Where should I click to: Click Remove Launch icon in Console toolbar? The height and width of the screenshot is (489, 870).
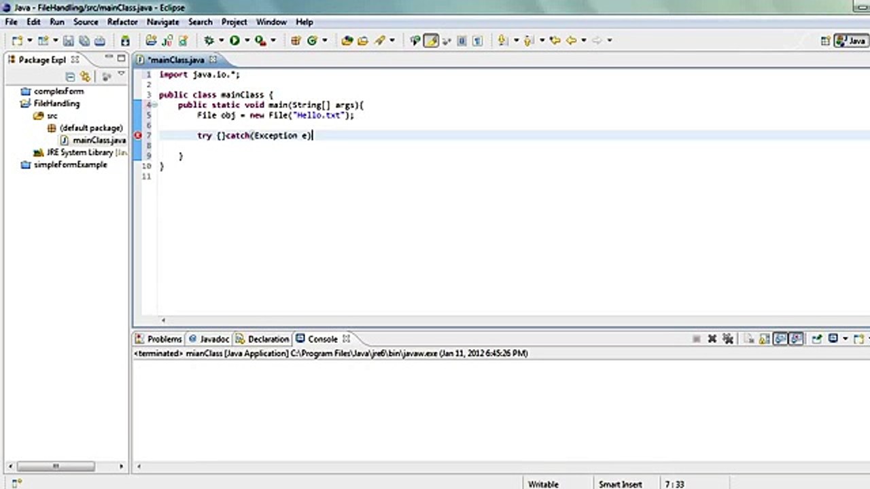click(x=712, y=338)
